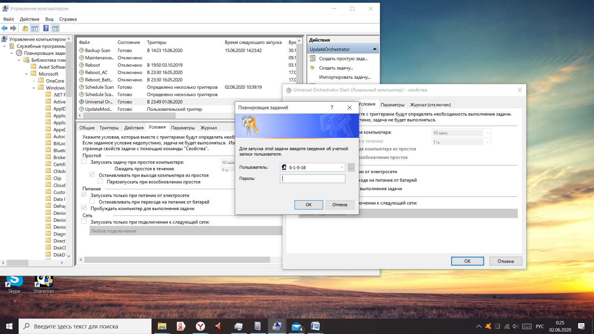The width and height of the screenshot is (594, 334).
Task: Open Word from the taskbar
Action: click(315, 326)
